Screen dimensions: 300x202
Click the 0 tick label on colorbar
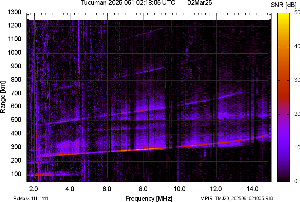[x=296, y=181]
